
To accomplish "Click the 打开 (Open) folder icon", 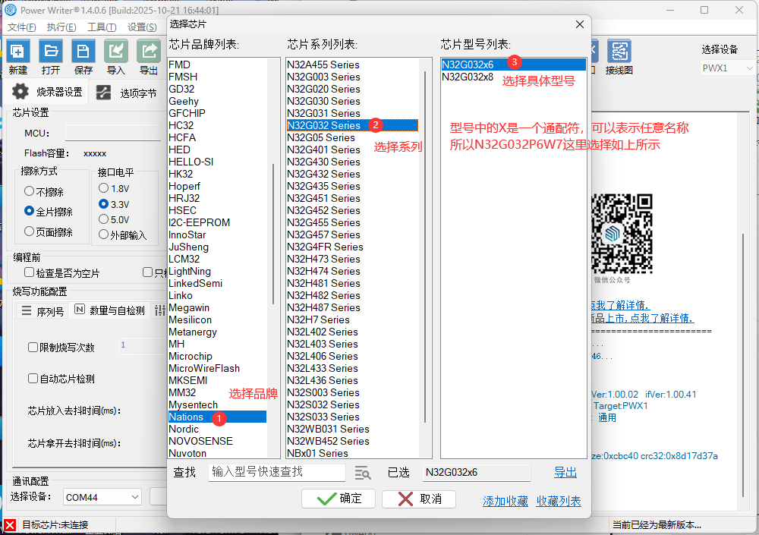I will (51, 52).
